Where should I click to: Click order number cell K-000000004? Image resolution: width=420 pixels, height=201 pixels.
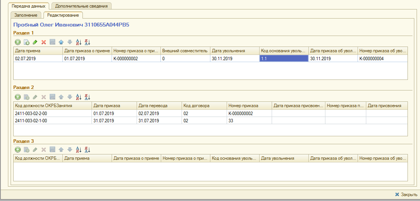pos(382,59)
